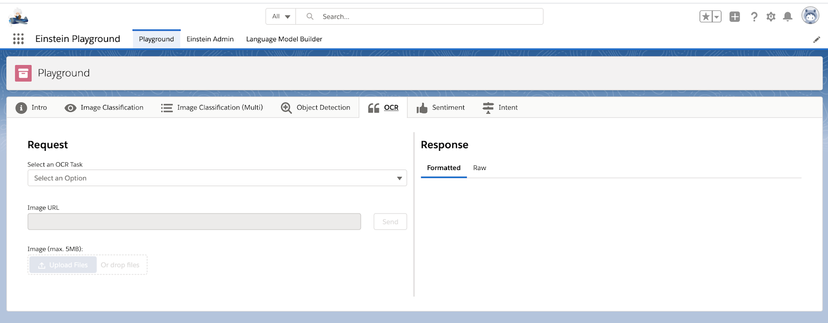This screenshot has width=828, height=323.
Task: Open the Language Model Builder tab
Action: (284, 39)
